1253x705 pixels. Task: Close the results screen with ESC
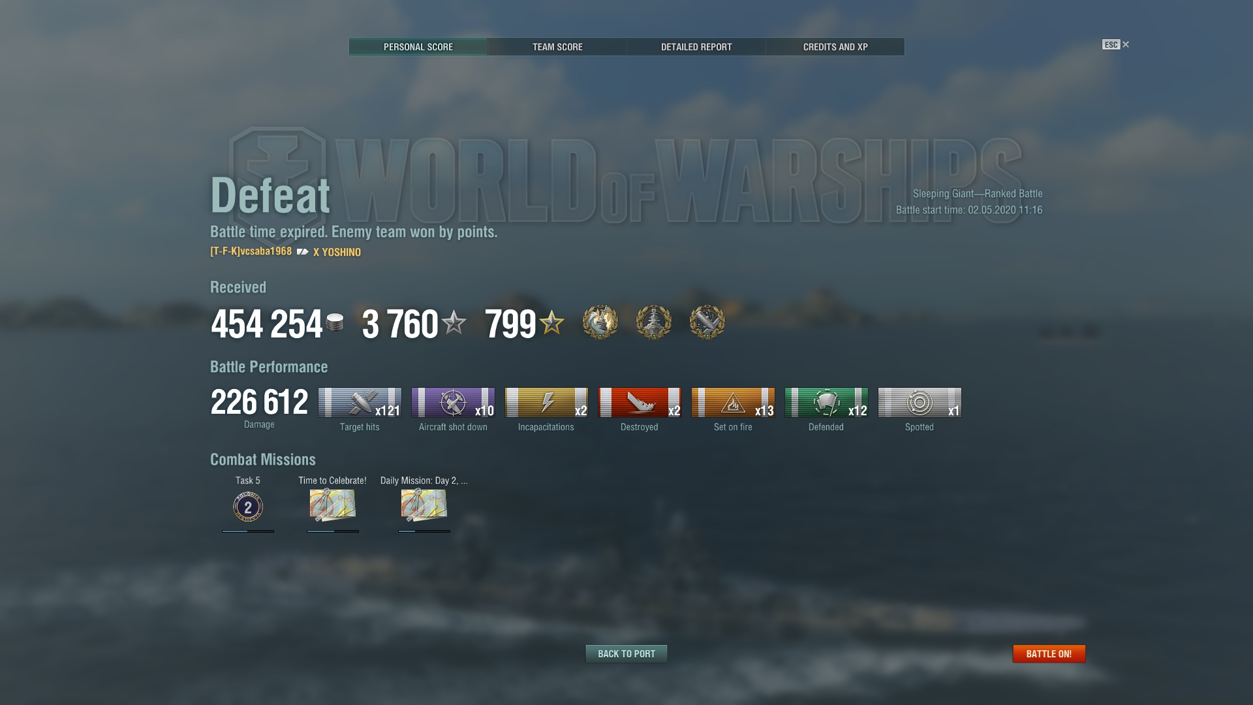(x=1115, y=44)
